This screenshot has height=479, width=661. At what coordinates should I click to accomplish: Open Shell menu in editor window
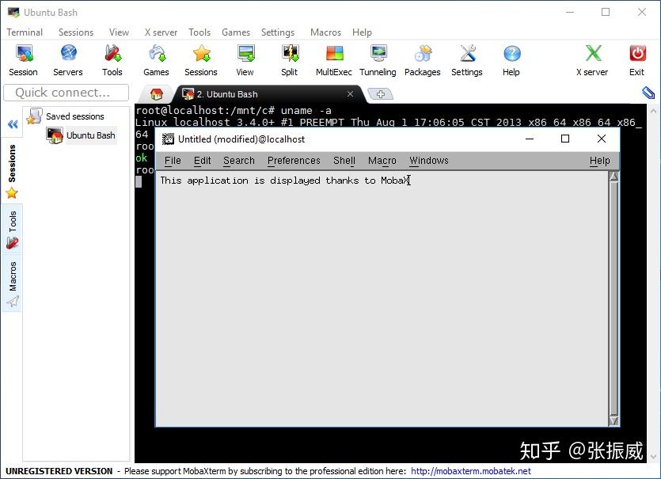(x=344, y=161)
